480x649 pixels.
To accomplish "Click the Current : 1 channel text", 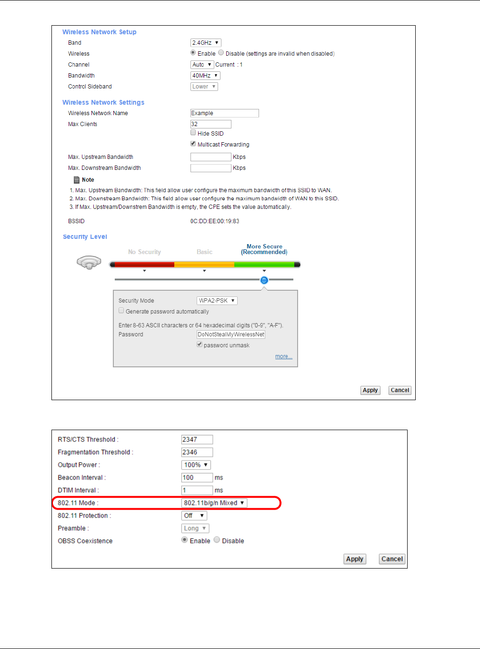I will point(229,65).
